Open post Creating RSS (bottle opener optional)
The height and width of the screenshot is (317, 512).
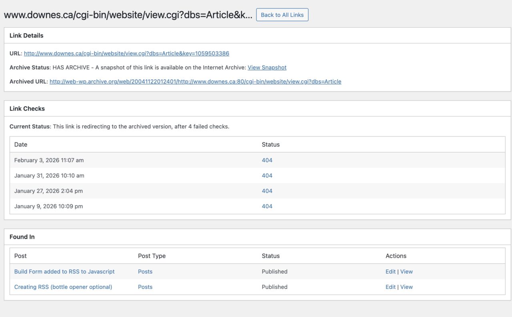click(63, 287)
